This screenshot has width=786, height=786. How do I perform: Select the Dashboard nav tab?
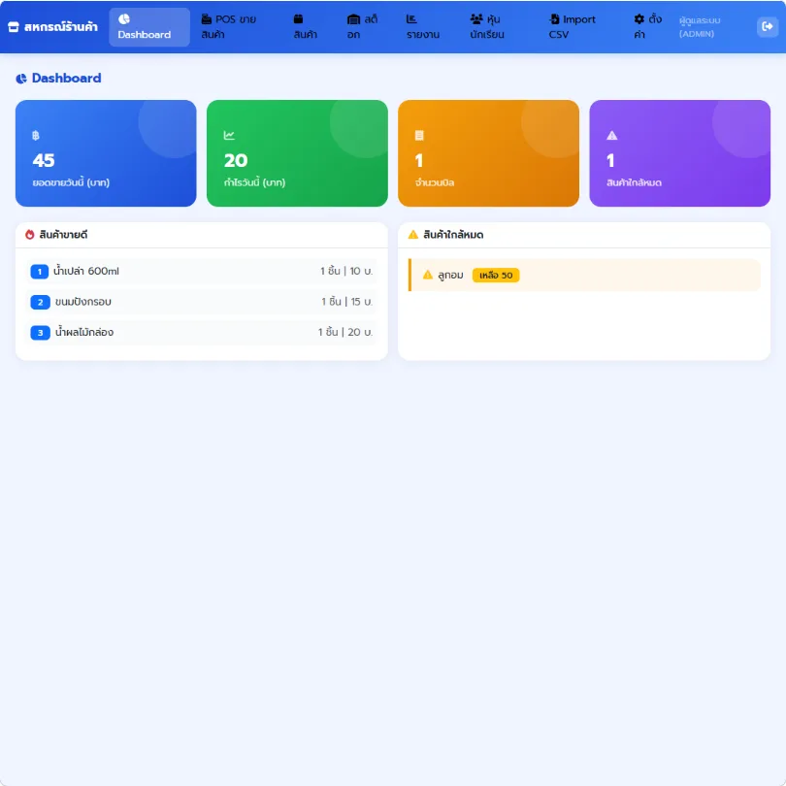tap(149, 27)
